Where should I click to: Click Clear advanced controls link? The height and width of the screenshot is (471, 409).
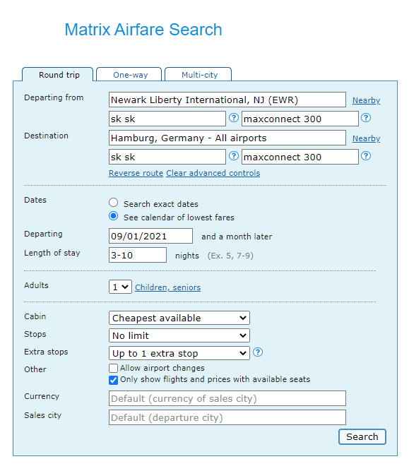point(213,173)
